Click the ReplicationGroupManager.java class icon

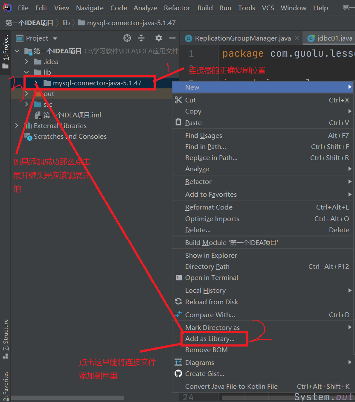tap(189, 38)
